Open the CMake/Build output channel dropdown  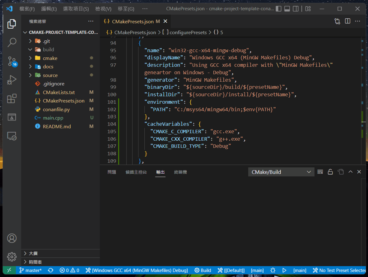click(x=281, y=171)
